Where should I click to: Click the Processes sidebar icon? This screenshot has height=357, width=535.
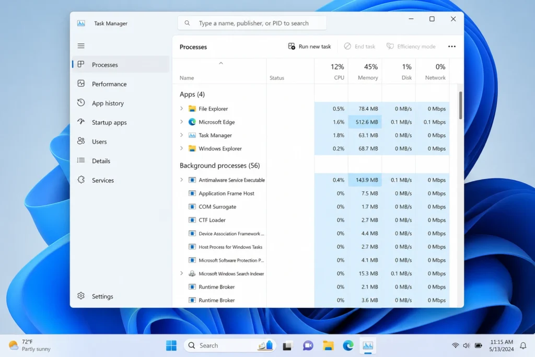81,64
